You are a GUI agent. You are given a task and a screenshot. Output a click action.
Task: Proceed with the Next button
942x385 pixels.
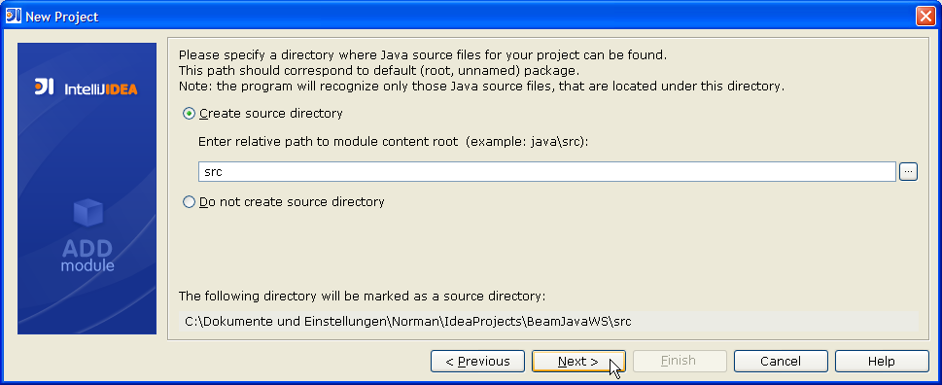(x=578, y=361)
